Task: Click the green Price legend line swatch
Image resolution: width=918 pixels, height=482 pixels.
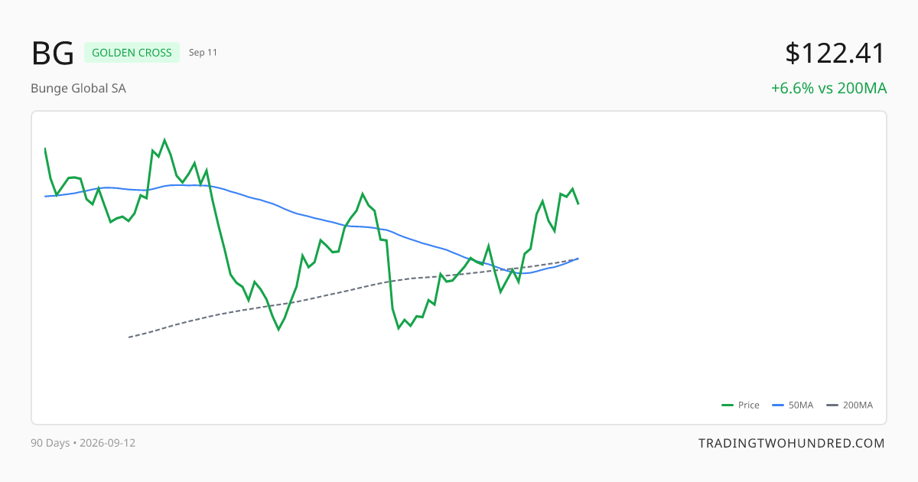Action: [728, 405]
